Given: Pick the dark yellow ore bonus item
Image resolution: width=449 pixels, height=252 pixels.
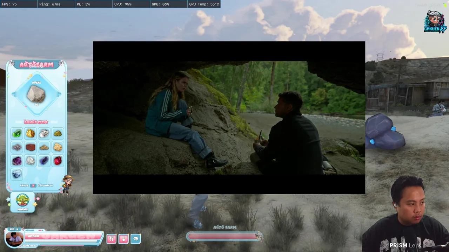Looking at the screenshot, I should click(58, 133).
